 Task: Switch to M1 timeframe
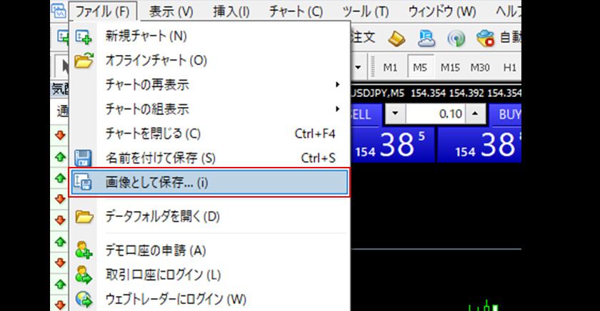tap(390, 68)
